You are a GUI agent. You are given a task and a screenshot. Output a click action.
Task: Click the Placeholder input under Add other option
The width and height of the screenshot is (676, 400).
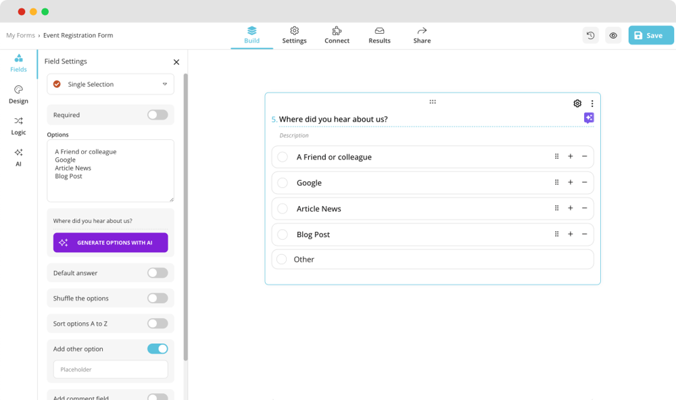(x=110, y=370)
